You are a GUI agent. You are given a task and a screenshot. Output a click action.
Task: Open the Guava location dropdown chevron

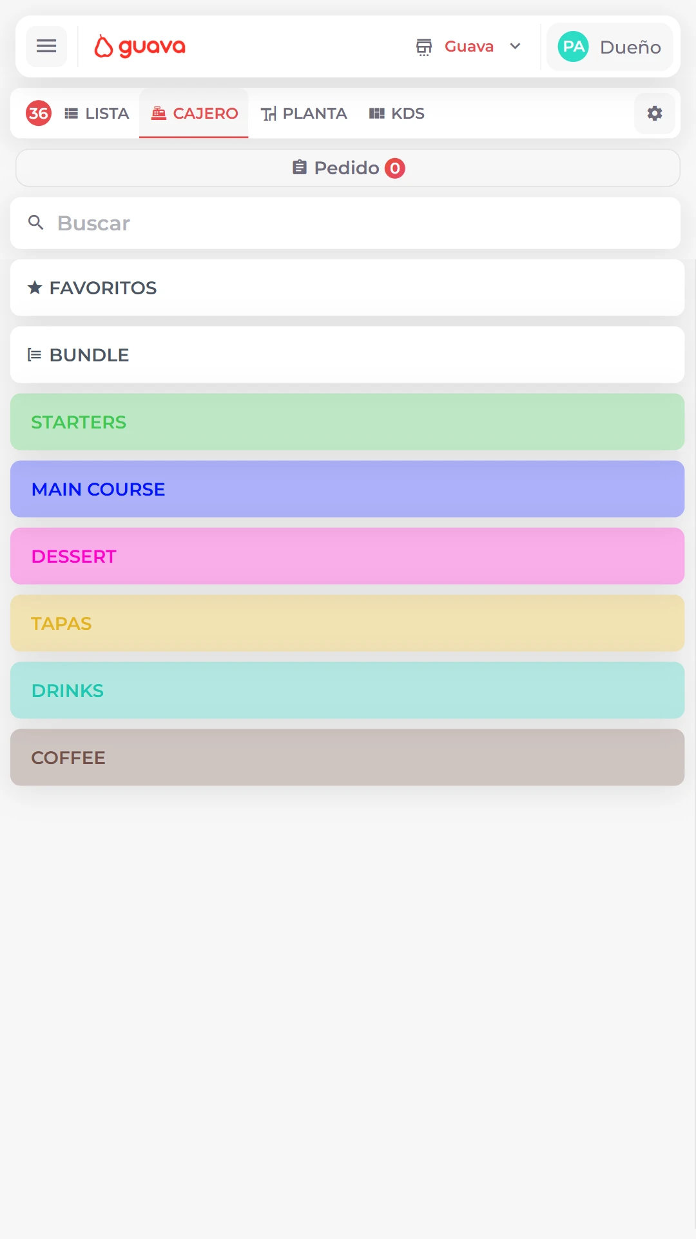click(515, 46)
